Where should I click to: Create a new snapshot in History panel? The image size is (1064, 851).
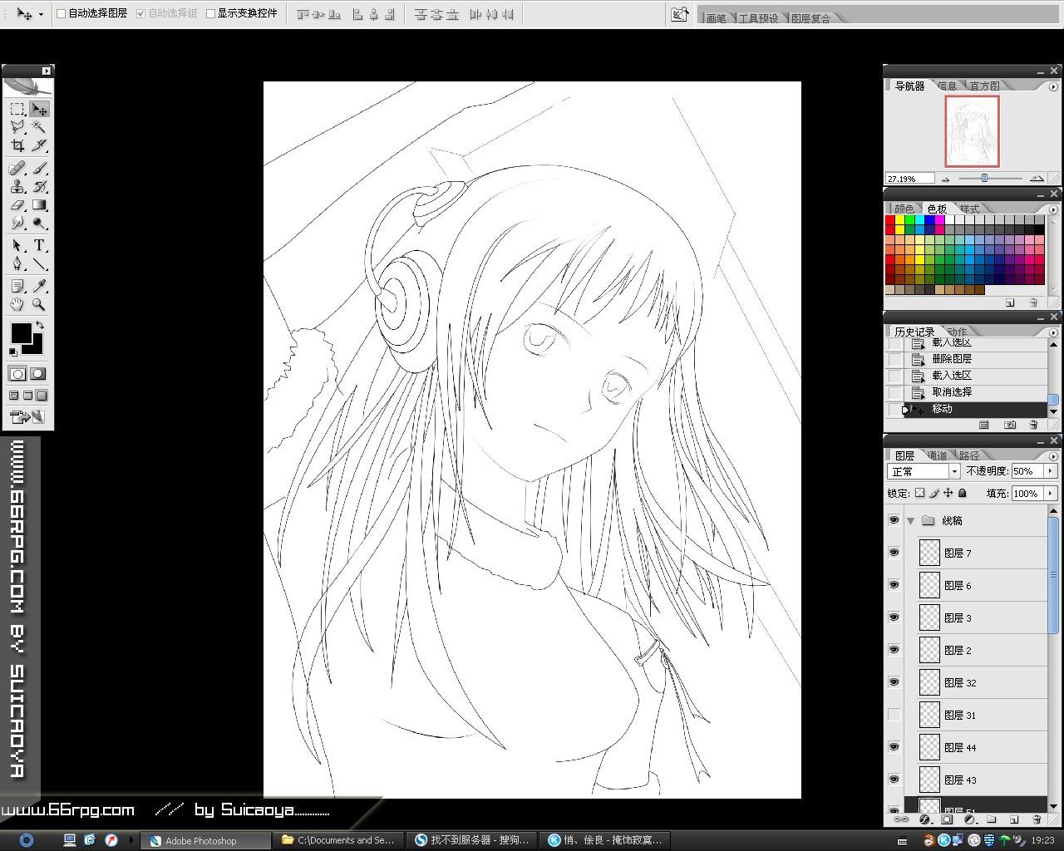pyautogui.click(x=1010, y=425)
